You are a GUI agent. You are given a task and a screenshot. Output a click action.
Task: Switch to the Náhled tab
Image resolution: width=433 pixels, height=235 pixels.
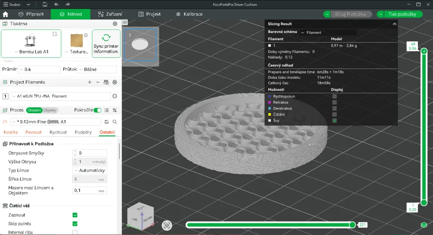coord(71,14)
